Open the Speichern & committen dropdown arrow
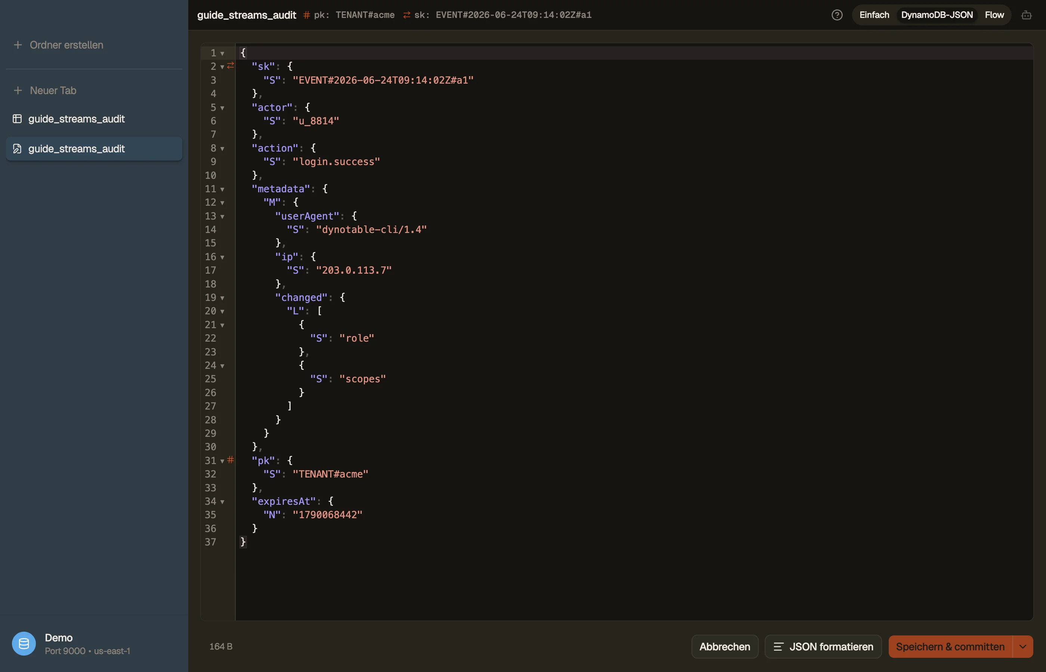1046x672 pixels. pos(1023,646)
